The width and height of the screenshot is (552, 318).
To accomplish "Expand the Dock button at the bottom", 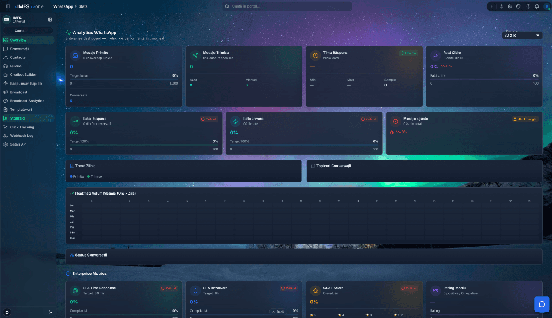I will [x=278, y=312].
